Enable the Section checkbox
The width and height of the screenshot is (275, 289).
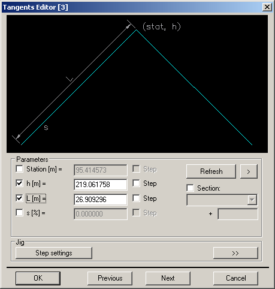coord(190,188)
